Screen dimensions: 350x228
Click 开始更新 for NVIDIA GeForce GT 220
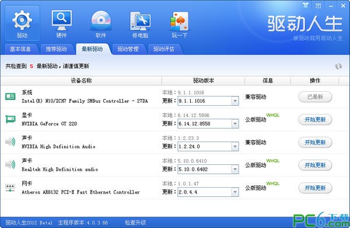point(315,120)
